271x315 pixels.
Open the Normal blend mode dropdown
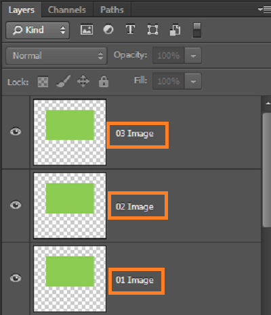click(x=56, y=55)
